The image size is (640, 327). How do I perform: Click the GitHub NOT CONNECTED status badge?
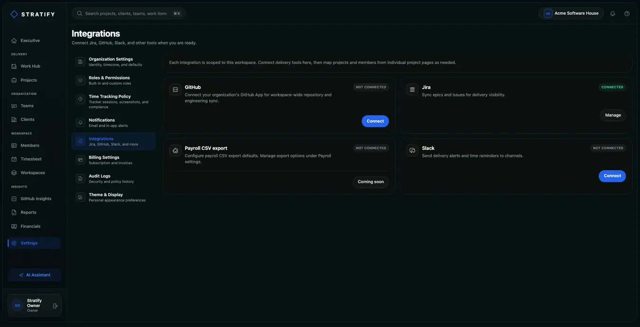point(371,87)
